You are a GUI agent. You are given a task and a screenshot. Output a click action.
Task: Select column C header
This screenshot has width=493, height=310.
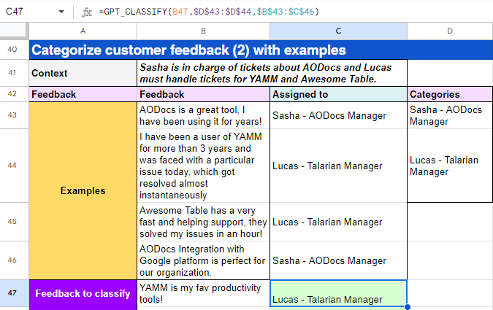point(338,31)
